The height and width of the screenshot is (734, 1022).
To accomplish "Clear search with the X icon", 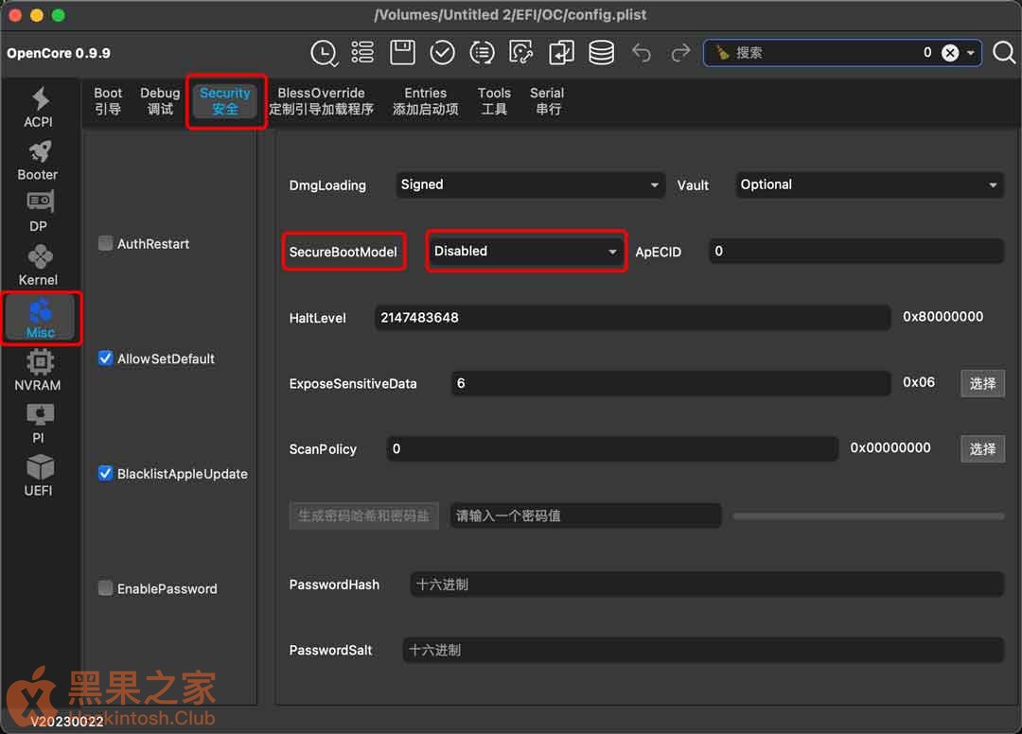I will [950, 53].
